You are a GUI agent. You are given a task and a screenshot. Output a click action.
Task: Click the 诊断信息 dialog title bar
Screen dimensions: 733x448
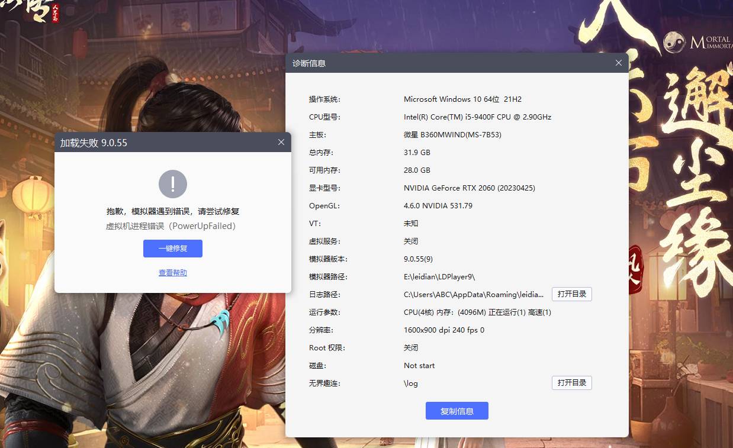[x=444, y=63]
